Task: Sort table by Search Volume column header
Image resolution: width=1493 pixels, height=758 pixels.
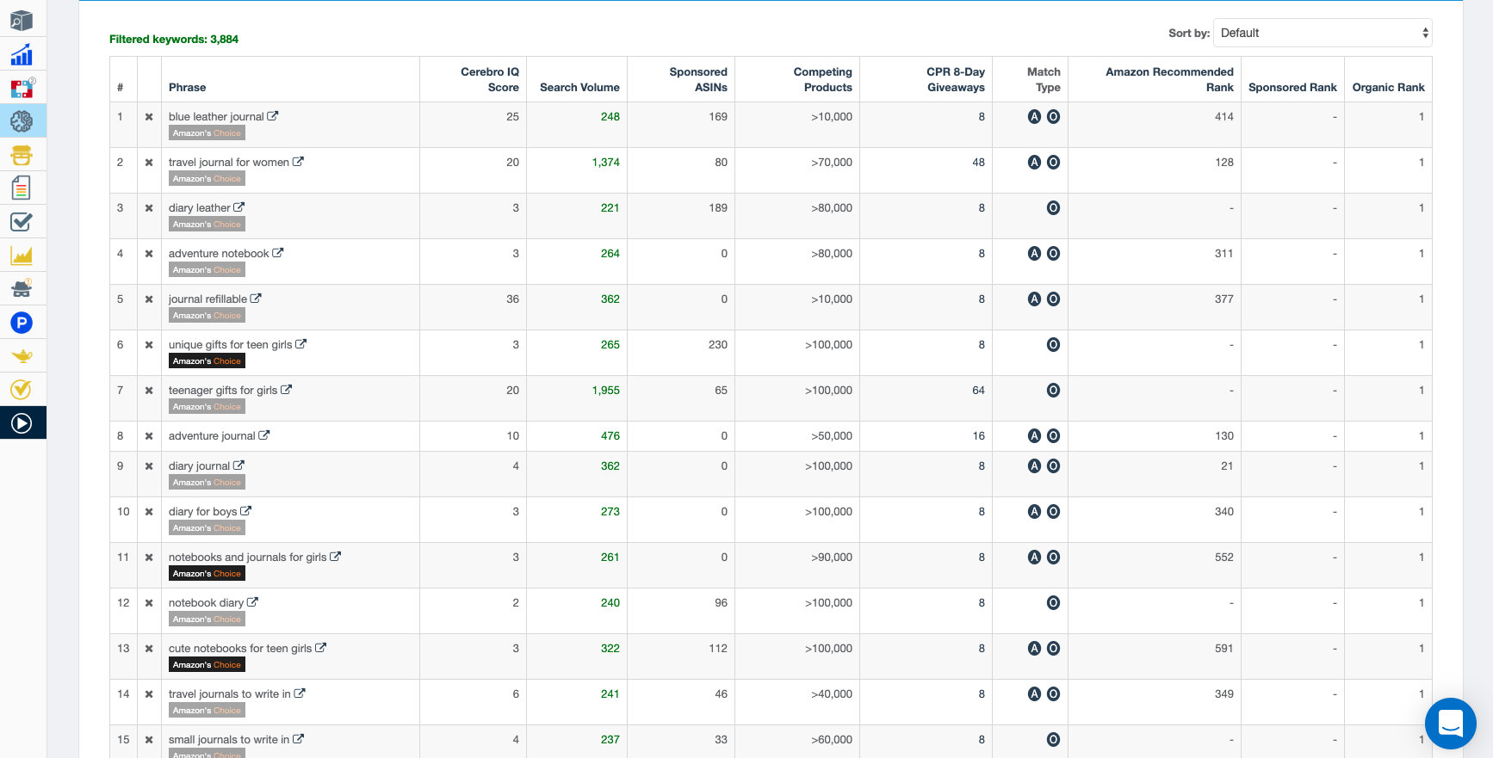Action: point(579,87)
